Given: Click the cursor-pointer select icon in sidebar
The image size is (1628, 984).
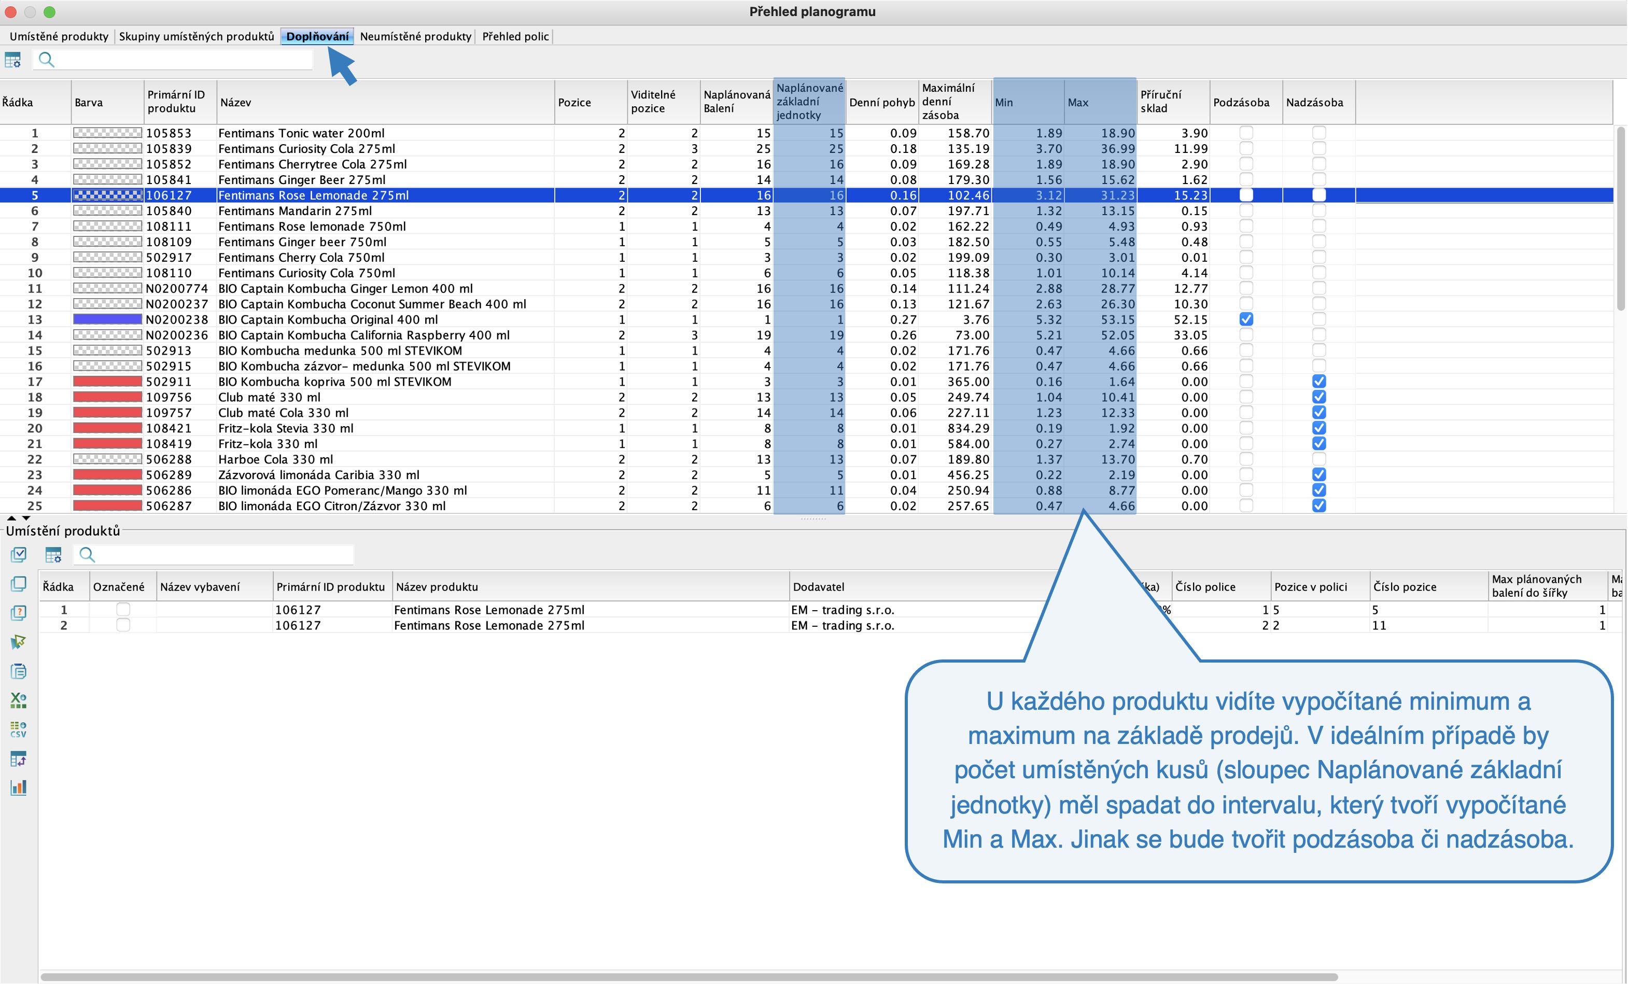Looking at the screenshot, I should 19,642.
